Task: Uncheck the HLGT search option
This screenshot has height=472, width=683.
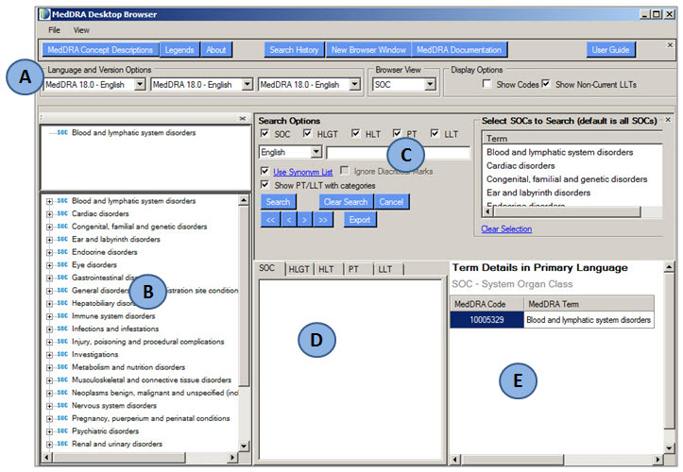Action: (308, 133)
